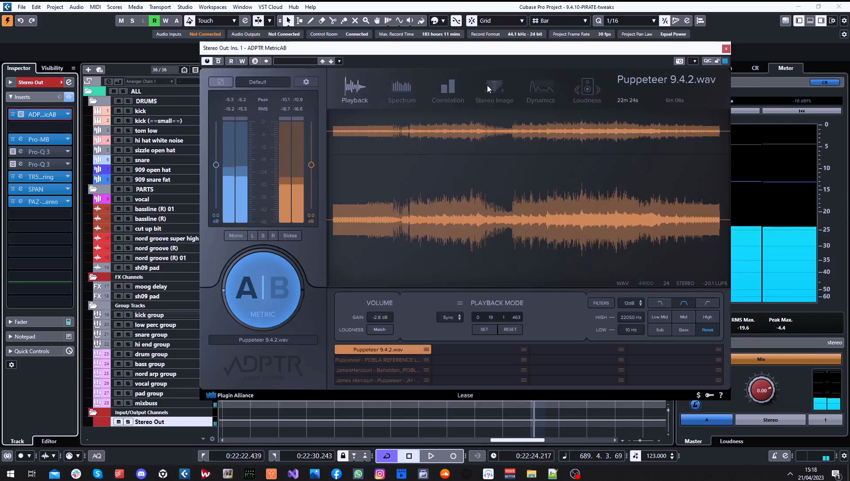Open the File menu
850x481 pixels.
coord(21,7)
